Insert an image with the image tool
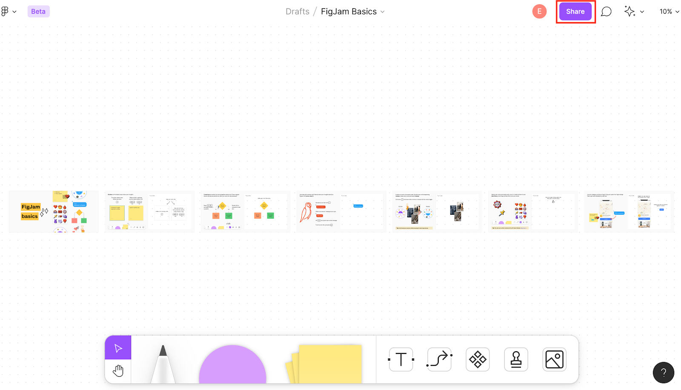The image size is (681, 390). tap(554, 359)
